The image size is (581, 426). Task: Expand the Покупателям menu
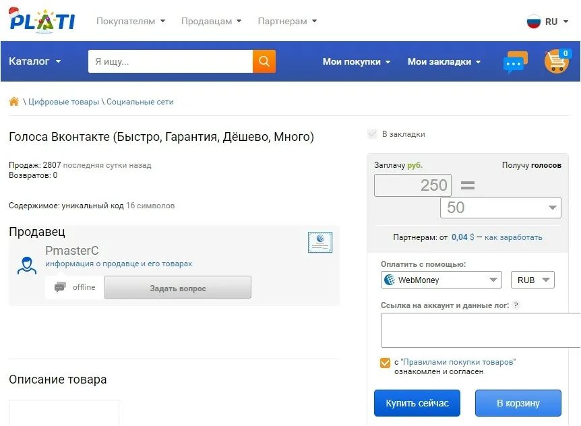(131, 21)
